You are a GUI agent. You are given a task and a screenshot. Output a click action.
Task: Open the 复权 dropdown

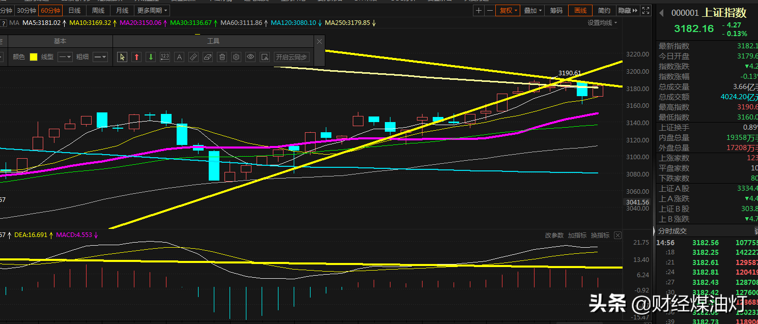click(509, 10)
